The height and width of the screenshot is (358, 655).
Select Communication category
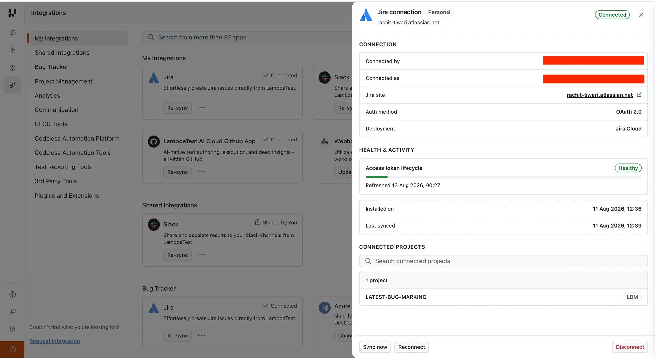coord(56,110)
